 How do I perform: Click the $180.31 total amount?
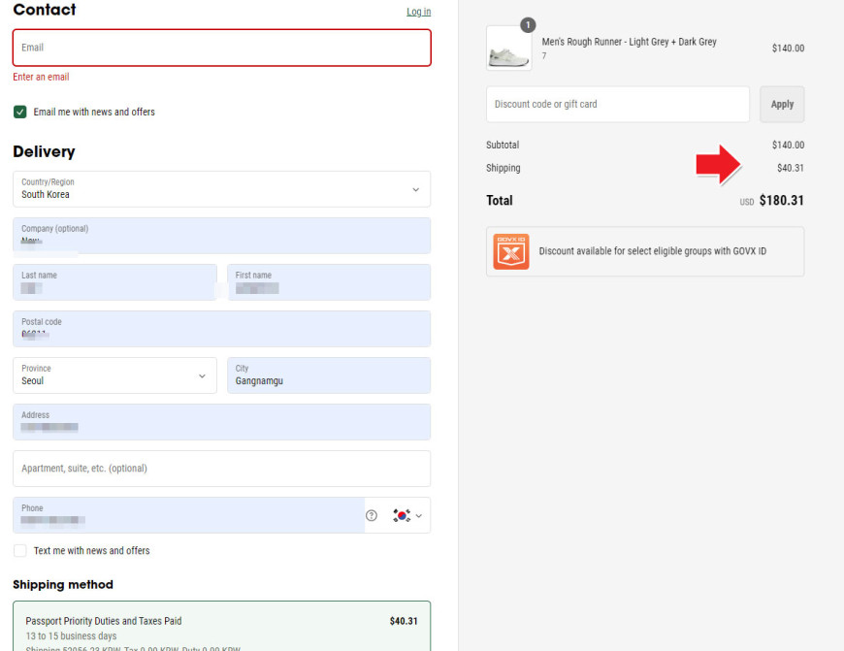click(781, 200)
